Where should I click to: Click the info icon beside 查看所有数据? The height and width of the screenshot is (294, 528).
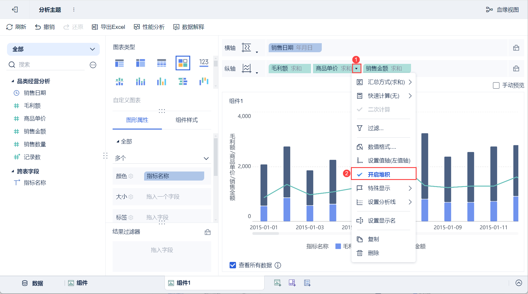(x=278, y=265)
